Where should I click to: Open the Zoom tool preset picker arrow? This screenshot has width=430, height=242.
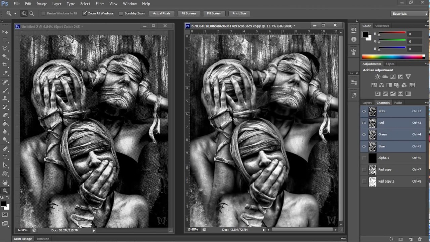click(x=15, y=14)
